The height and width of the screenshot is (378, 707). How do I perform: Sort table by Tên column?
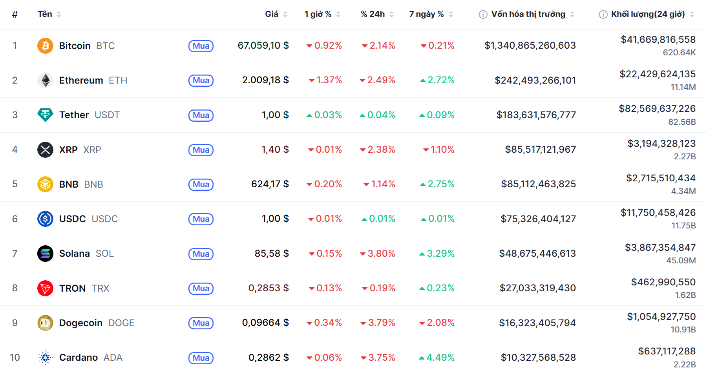coord(49,14)
